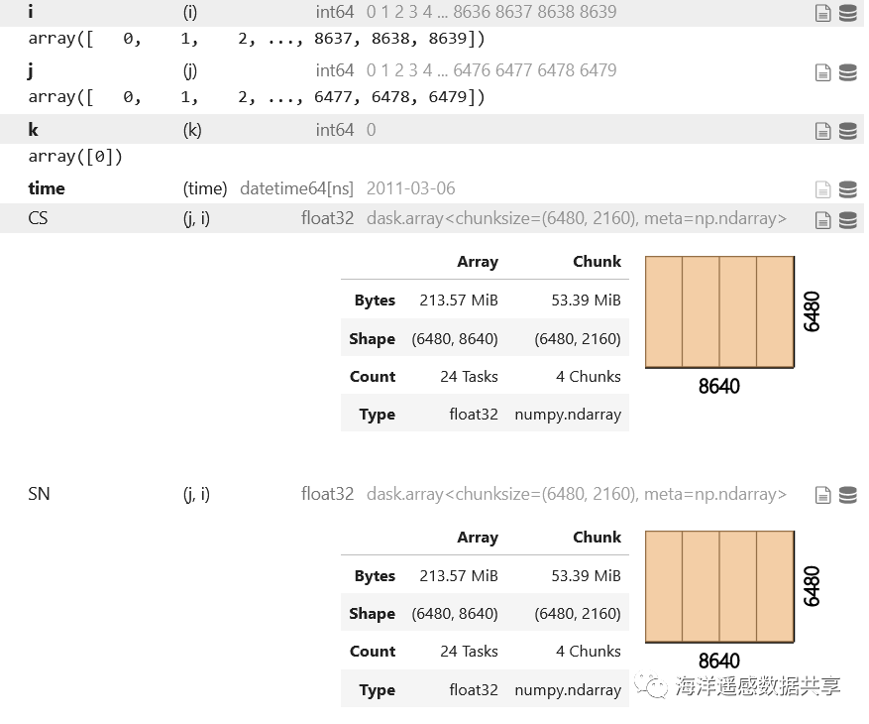Image resolution: width=869 pixels, height=724 pixels.
Task: Click the Chunk column header in SN table
Action: pos(597,538)
